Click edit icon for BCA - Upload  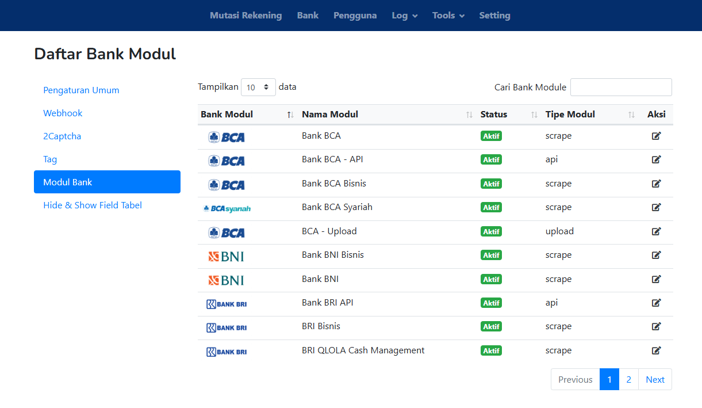coord(656,231)
